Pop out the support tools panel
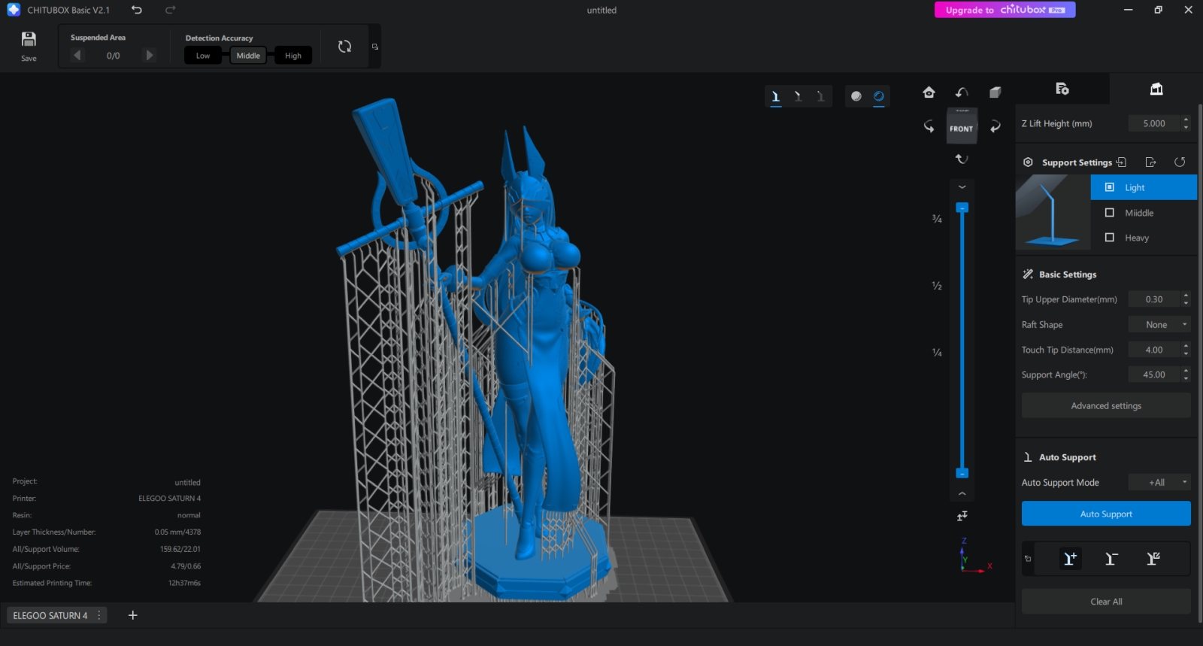 tap(1028, 559)
